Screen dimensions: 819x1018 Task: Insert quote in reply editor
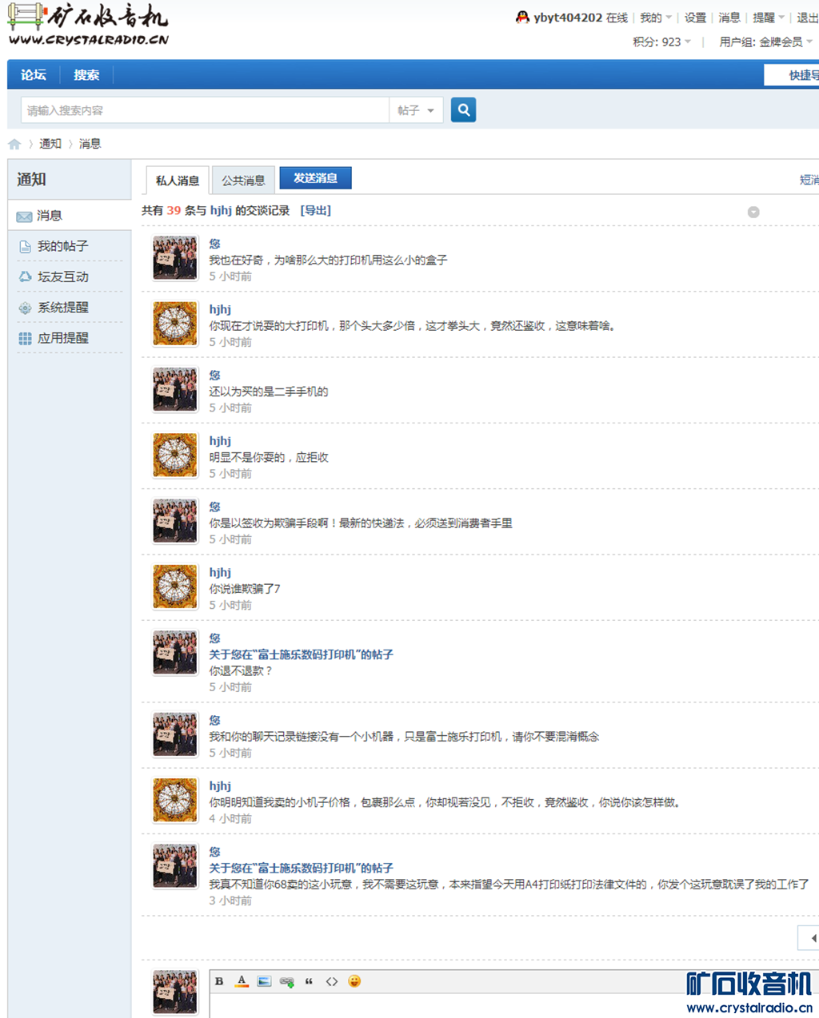pyautogui.click(x=309, y=981)
